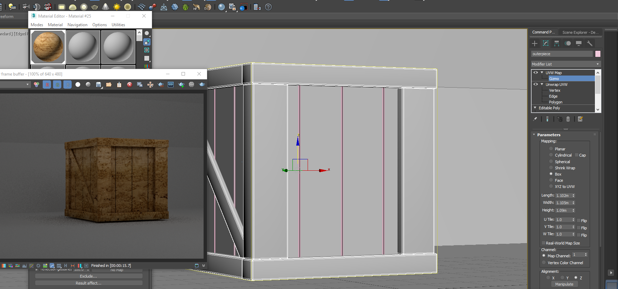
Task: Save the rendered image from frame buffer
Action: (99, 84)
